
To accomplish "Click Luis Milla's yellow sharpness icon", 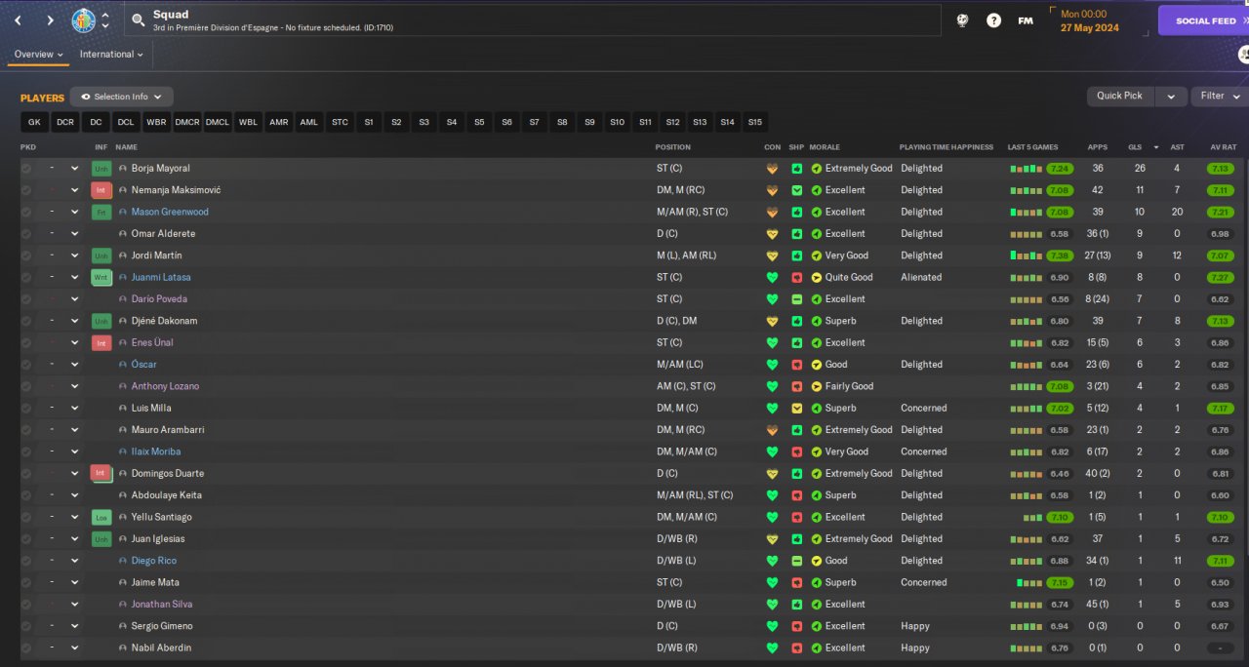I will coord(796,409).
